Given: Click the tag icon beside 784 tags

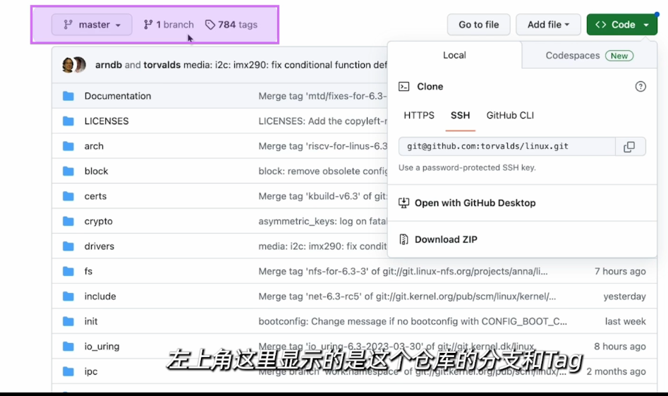Looking at the screenshot, I should (x=209, y=25).
